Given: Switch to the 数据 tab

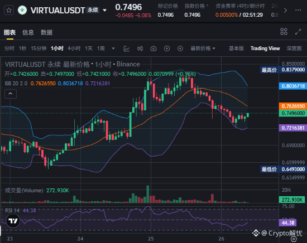Looking at the screenshot, I should 46,32.
